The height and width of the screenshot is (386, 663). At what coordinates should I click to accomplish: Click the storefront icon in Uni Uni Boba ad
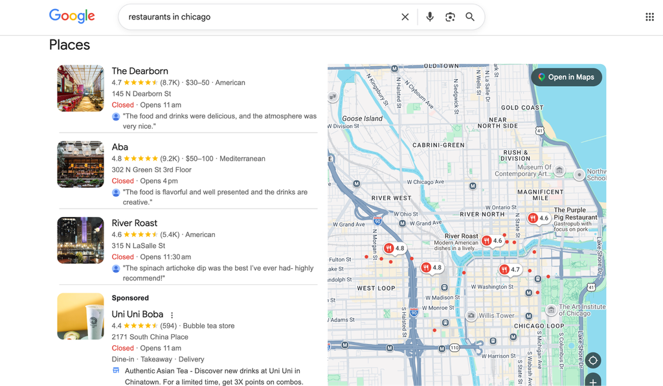(x=116, y=370)
